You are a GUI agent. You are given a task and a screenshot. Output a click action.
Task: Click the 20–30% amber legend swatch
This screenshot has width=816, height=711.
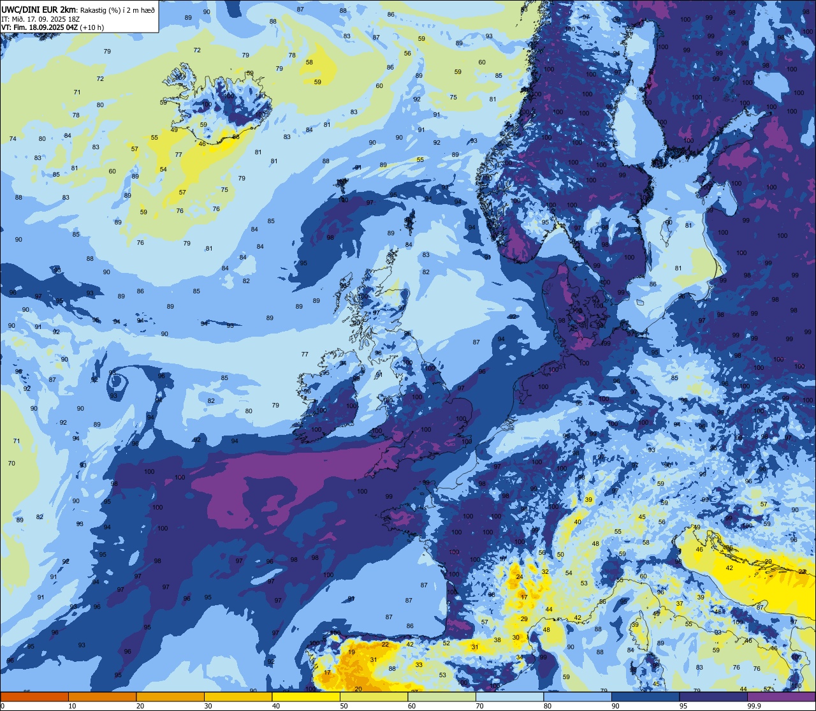click(170, 696)
